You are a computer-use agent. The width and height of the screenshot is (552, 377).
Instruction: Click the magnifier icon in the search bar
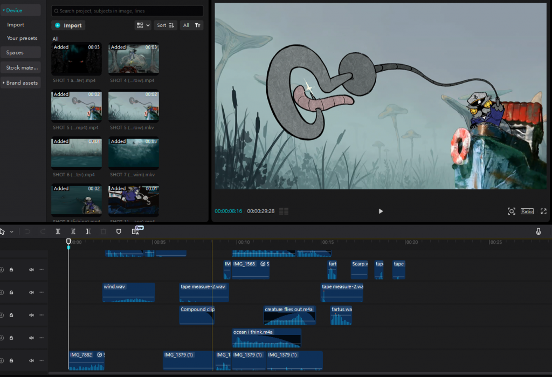[56, 11]
